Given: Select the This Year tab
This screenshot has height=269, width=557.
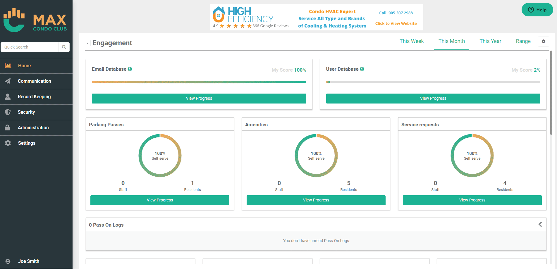Looking at the screenshot, I should click(x=490, y=41).
